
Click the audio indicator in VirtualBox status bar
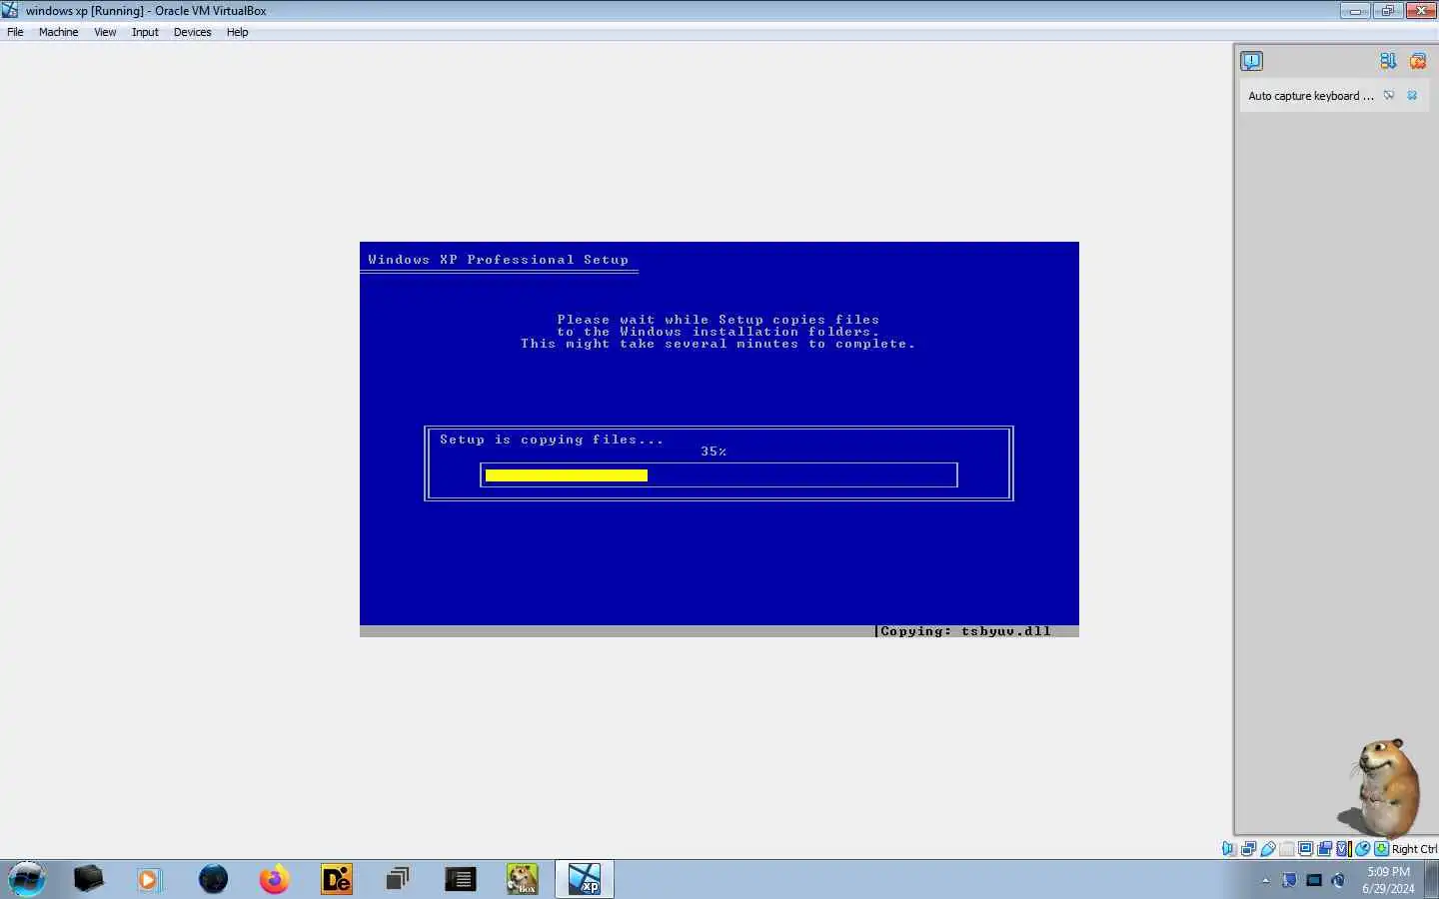click(x=1229, y=849)
